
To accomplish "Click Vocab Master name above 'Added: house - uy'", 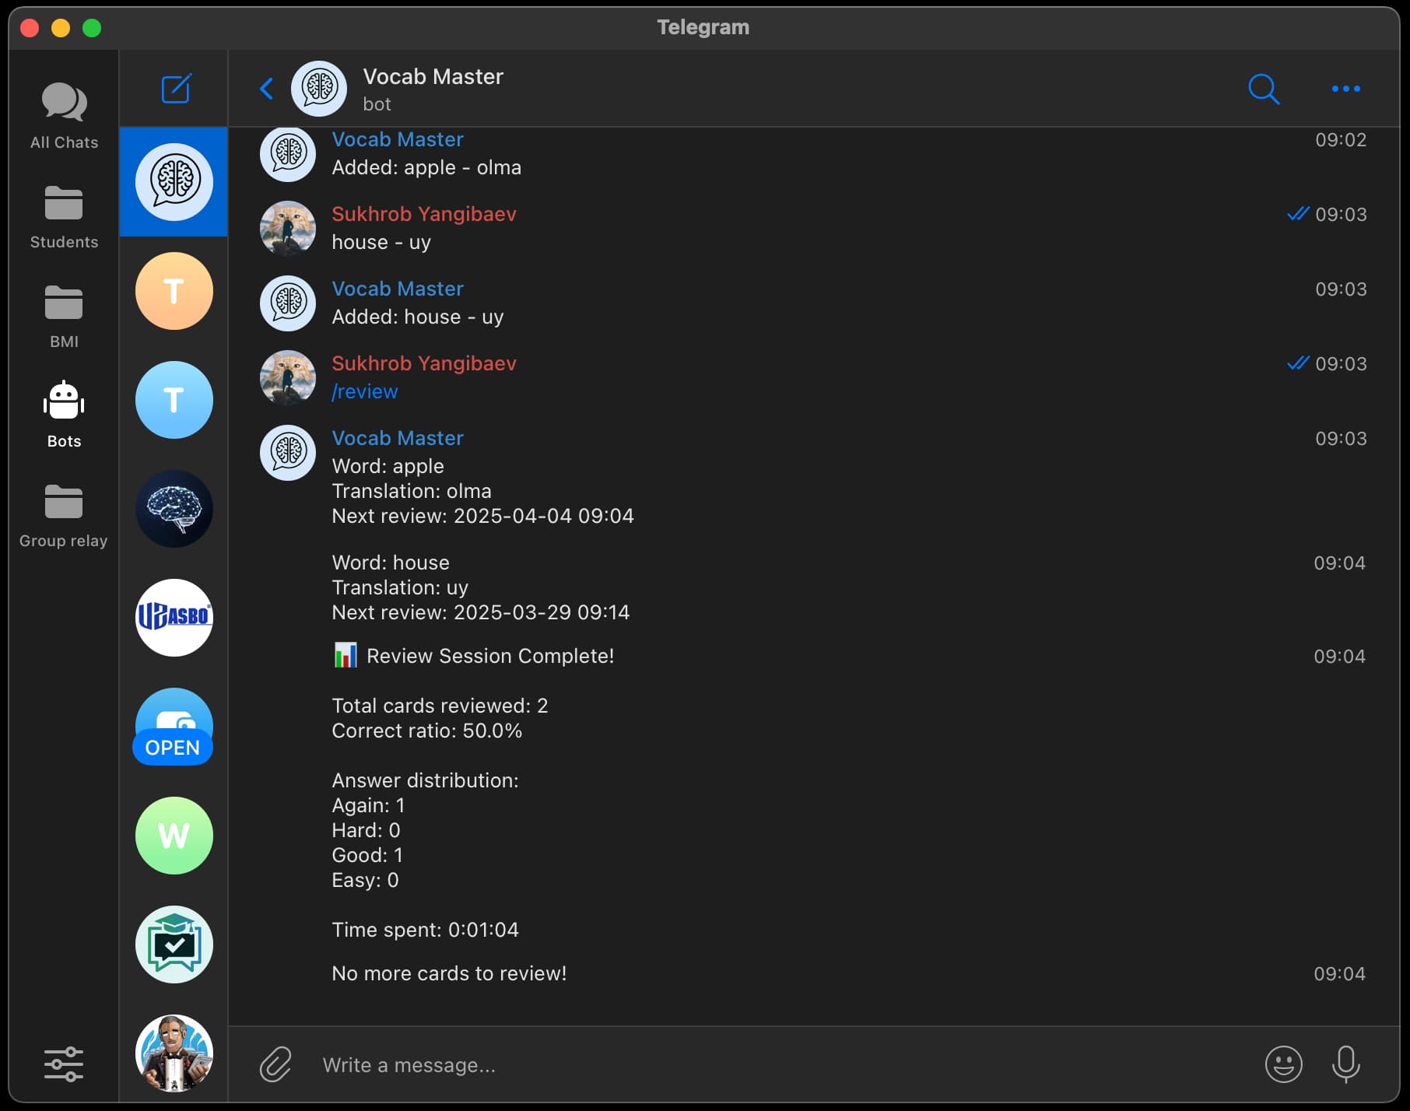I will 398,289.
